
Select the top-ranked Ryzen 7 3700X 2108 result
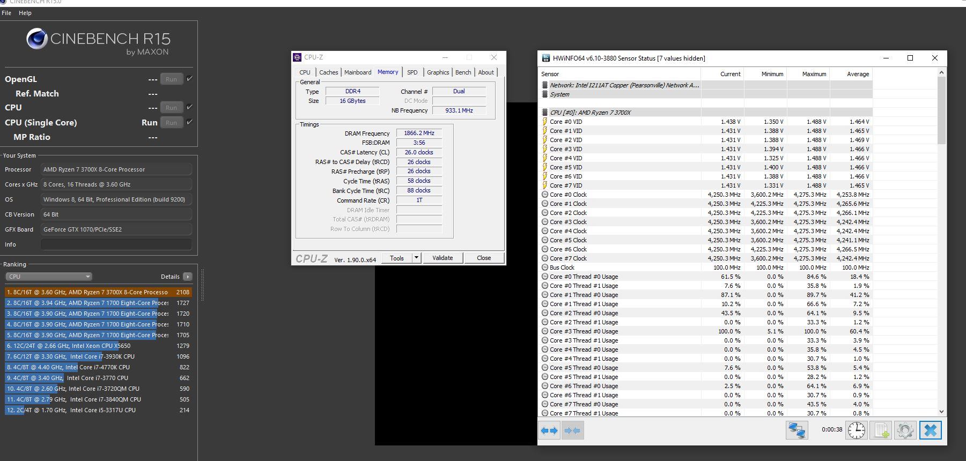pos(98,292)
